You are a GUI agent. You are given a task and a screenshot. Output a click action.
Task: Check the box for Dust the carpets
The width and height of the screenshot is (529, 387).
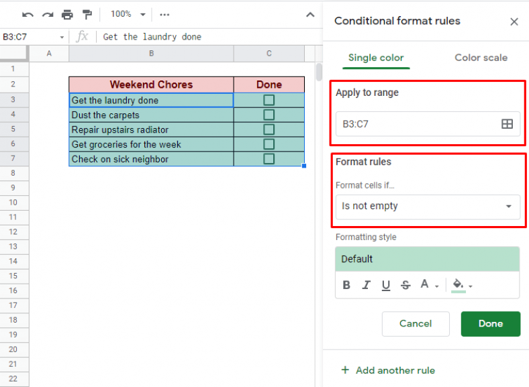[x=269, y=115]
